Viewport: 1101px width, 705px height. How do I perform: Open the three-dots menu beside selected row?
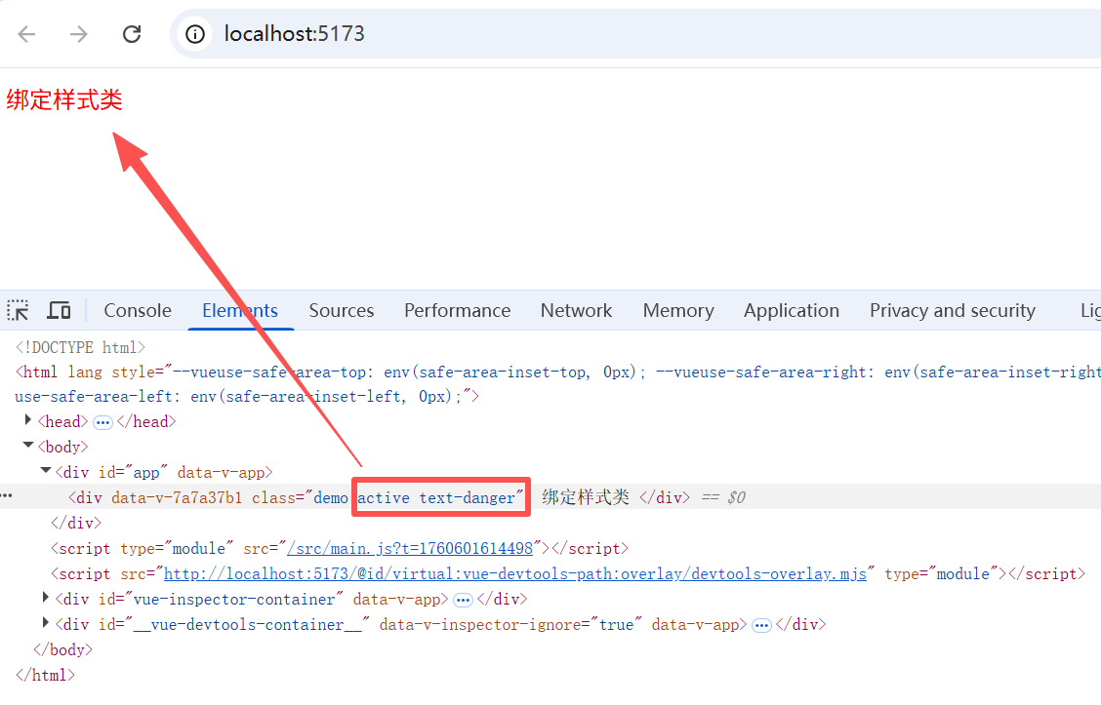[x=6, y=495]
